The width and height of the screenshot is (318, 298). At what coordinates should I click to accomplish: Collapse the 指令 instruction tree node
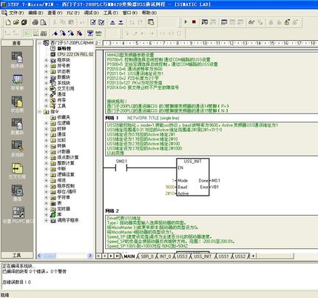point(39,112)
